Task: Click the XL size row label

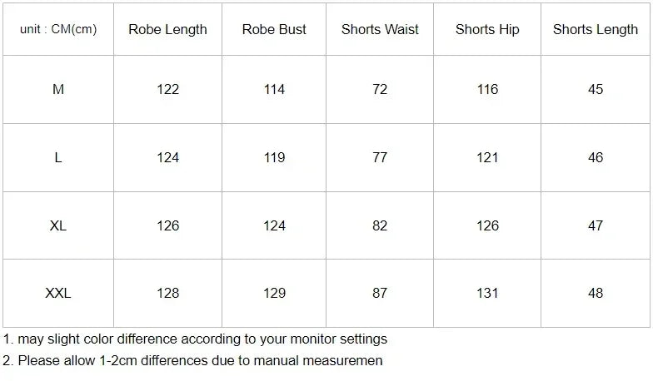Action: point(58,225)
